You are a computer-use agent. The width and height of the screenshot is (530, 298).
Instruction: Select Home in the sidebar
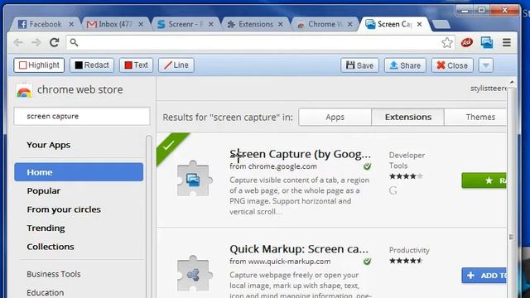click(x=79, y=172)
